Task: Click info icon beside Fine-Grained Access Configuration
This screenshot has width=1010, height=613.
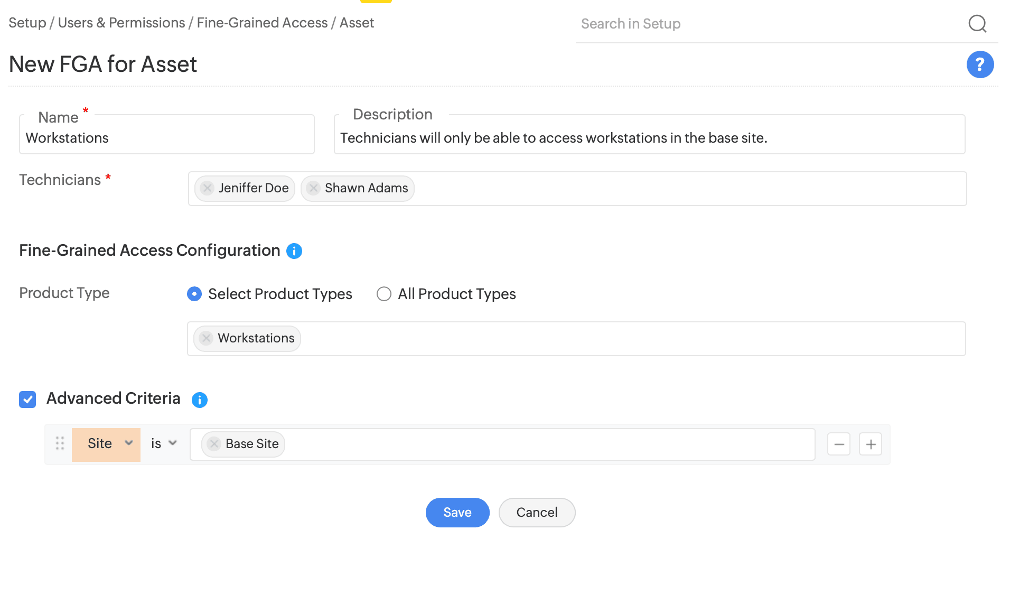Action: coord(294,251)
